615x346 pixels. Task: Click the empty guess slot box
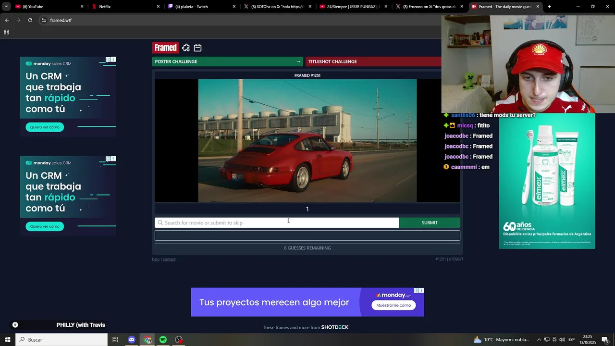pos(307,235)
